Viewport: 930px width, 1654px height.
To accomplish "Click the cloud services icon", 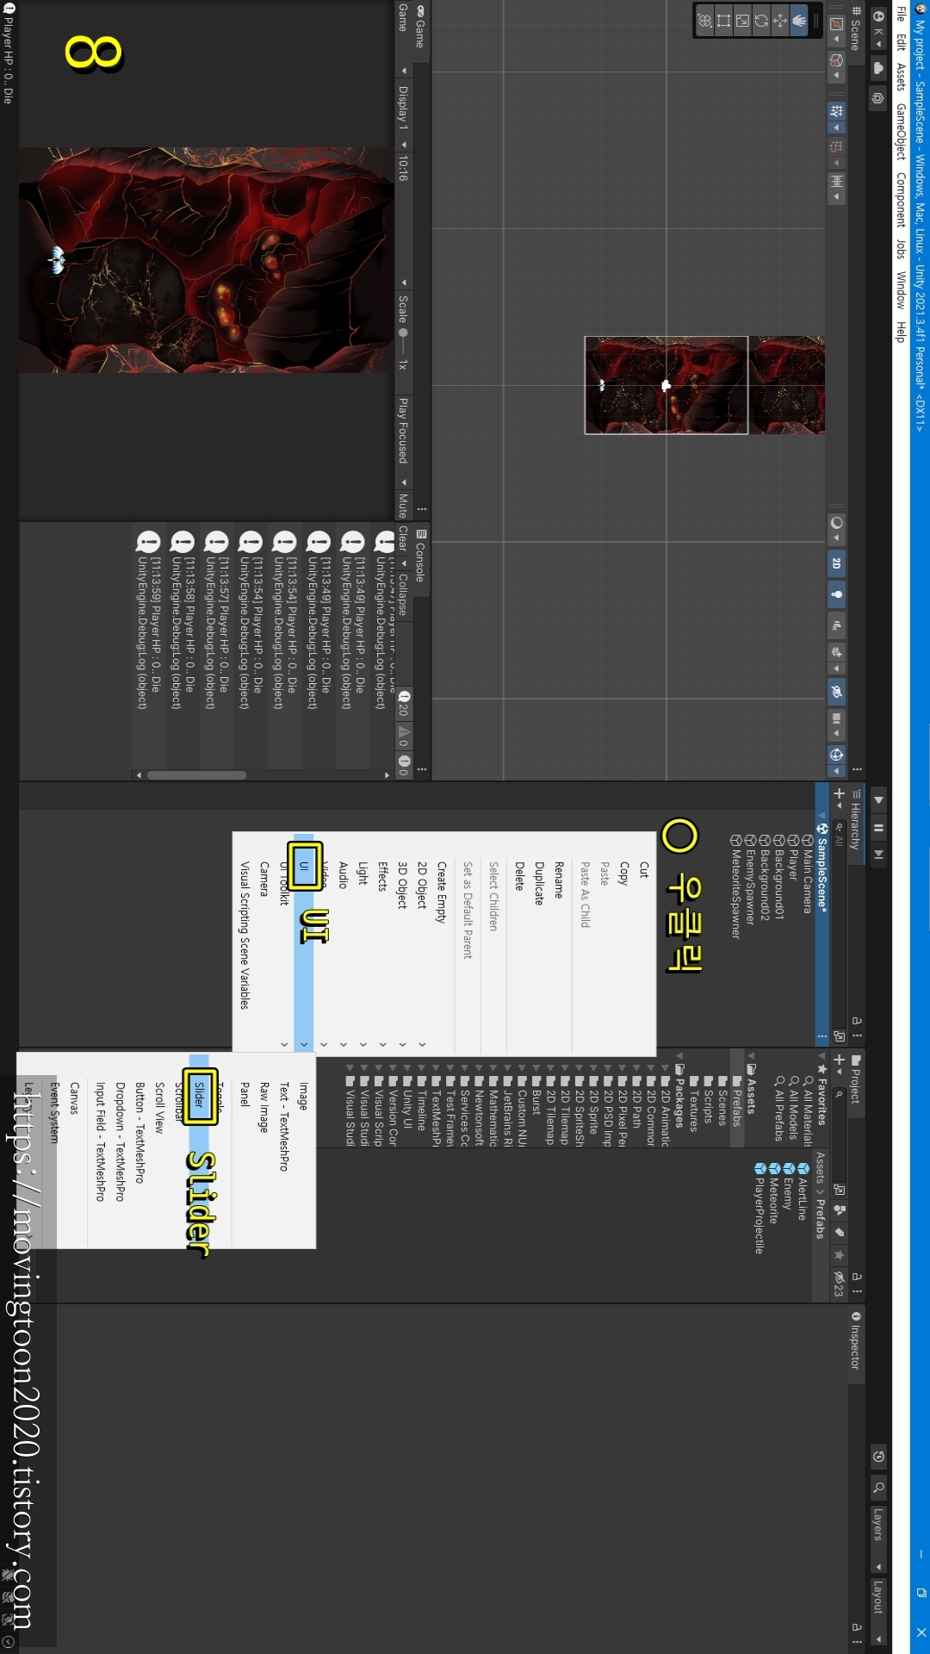I will [878, 68].
